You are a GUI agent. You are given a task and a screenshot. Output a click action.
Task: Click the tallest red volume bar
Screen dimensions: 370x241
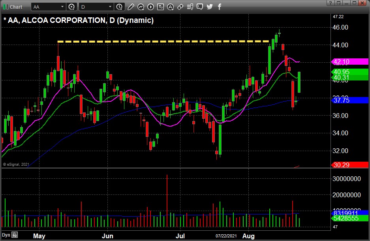(167, 201)
